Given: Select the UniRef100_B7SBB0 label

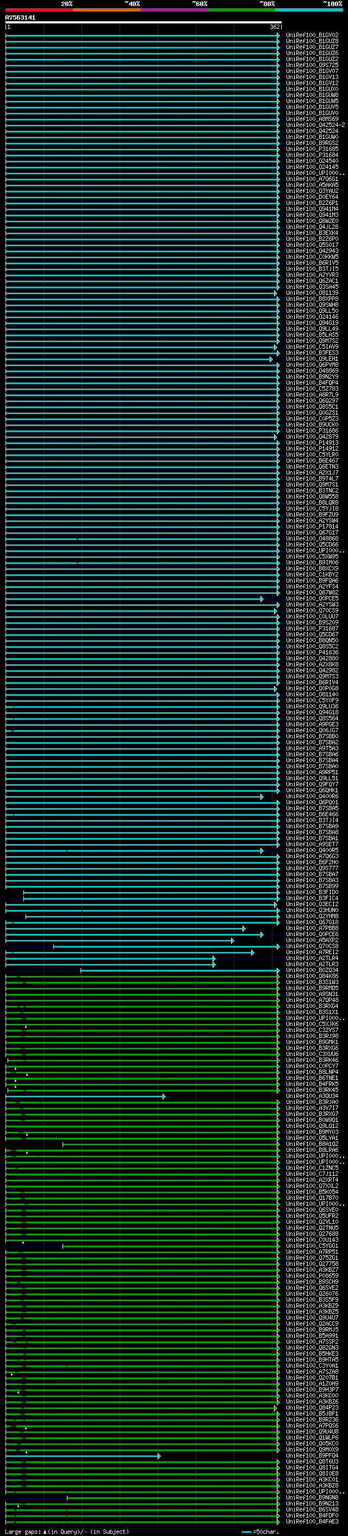Looking at the screenshot, I should tap(312, 737).
